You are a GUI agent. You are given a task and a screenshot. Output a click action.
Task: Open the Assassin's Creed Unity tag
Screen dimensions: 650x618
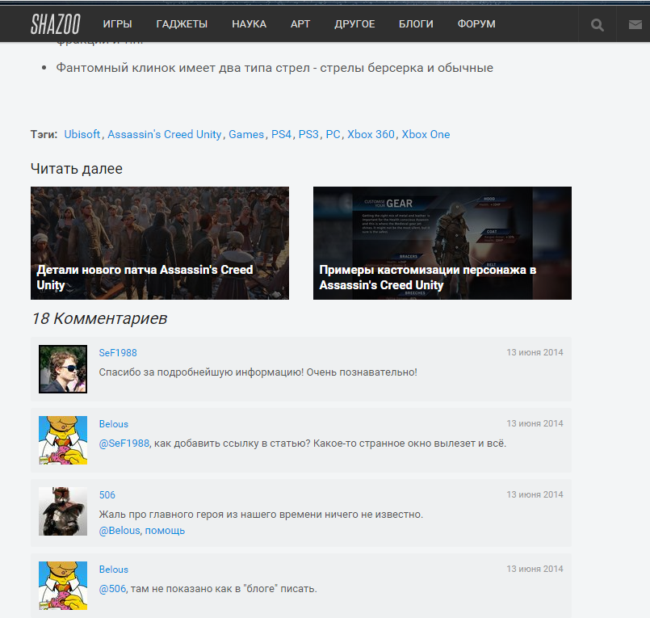(165, 134)
